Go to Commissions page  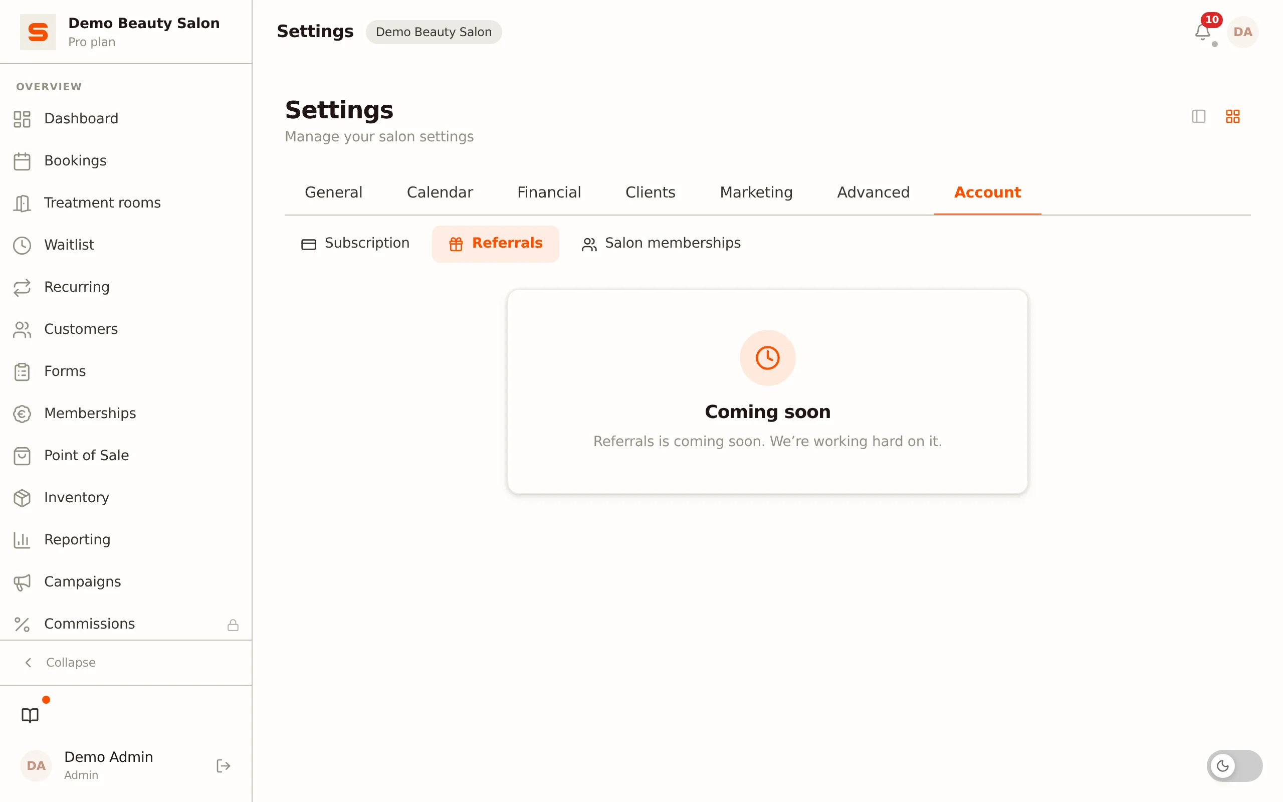point(90,625)
